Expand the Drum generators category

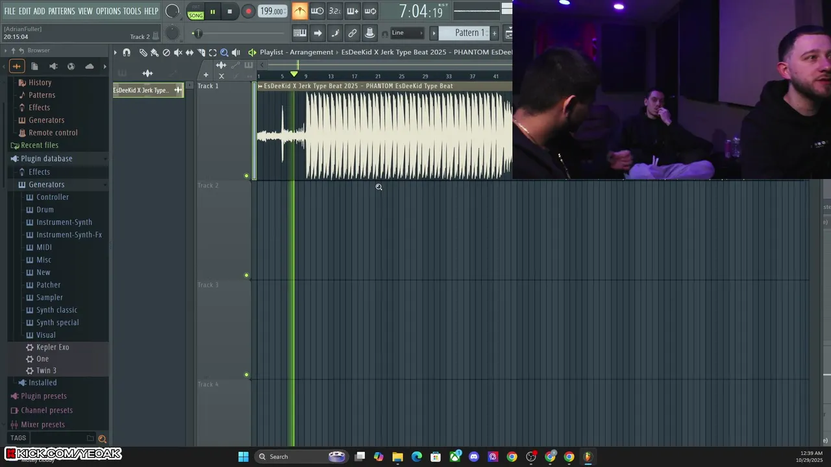45,210
